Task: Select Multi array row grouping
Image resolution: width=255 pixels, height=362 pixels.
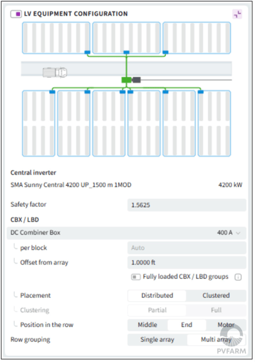Action: pyautogui.click(x=216, y=340)
